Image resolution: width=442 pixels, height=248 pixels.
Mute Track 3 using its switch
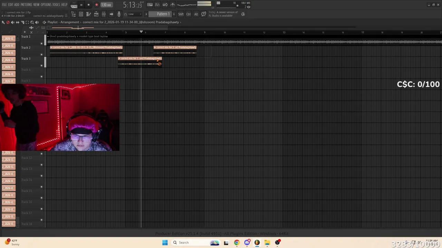click(x=41, y=65)
